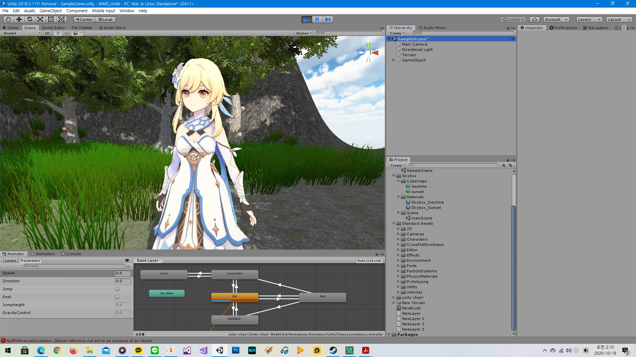This screenshot has width=636, height=357.
Task: Switch to the Game tab
Action: pyautogui.click(x=11, y=28)
